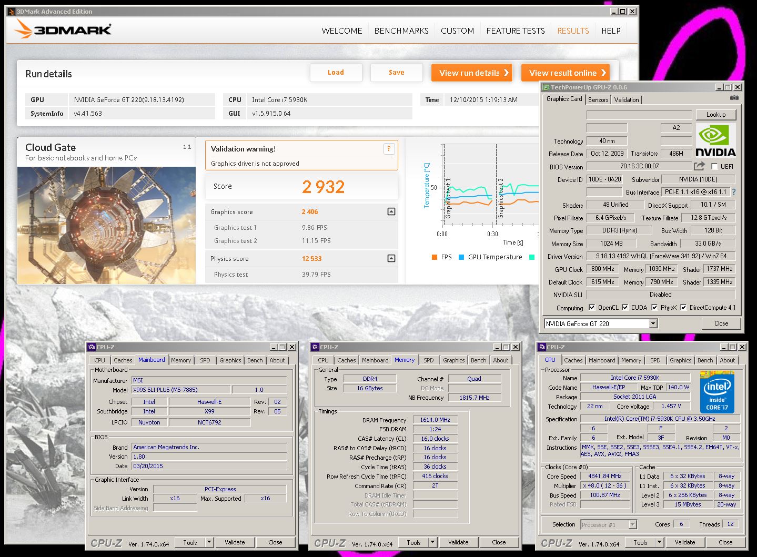Click Validate in Memory CPU-Z window
This screenshot has height=557, width=757.
pyautogui.click(x=458, y=542)
